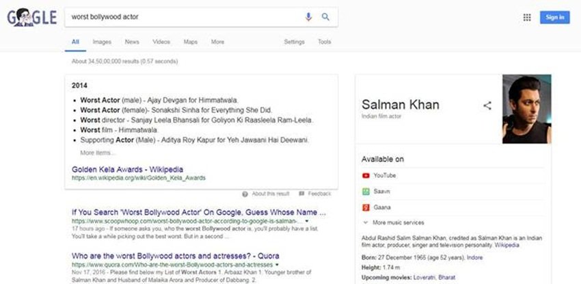Open the Google apps grid
The image size is (581, 284).
pyautogui.click(x=527, y=17)
